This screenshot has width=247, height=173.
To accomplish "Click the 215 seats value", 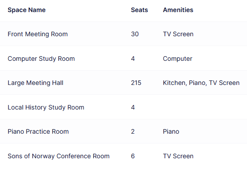I will [136, 83].
